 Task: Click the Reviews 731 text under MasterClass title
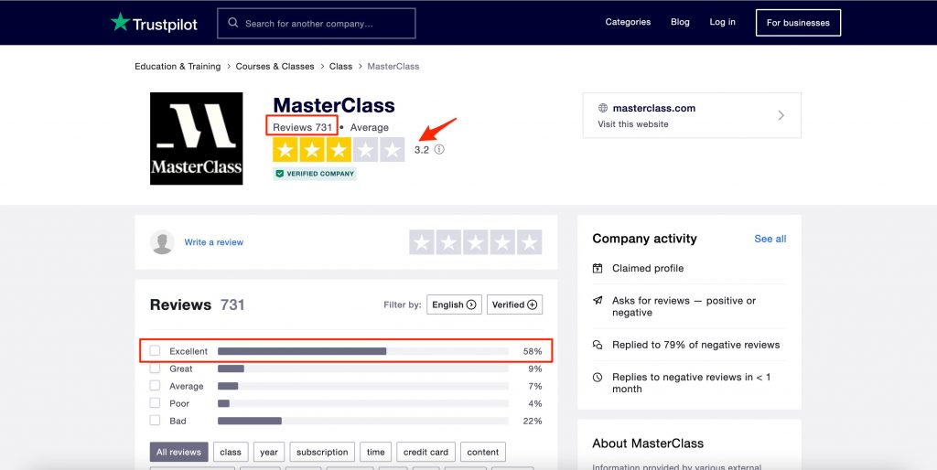point(302,127)
